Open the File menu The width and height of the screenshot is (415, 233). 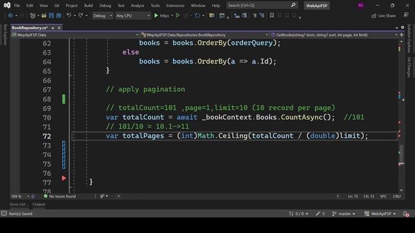[x=17, y=6]
